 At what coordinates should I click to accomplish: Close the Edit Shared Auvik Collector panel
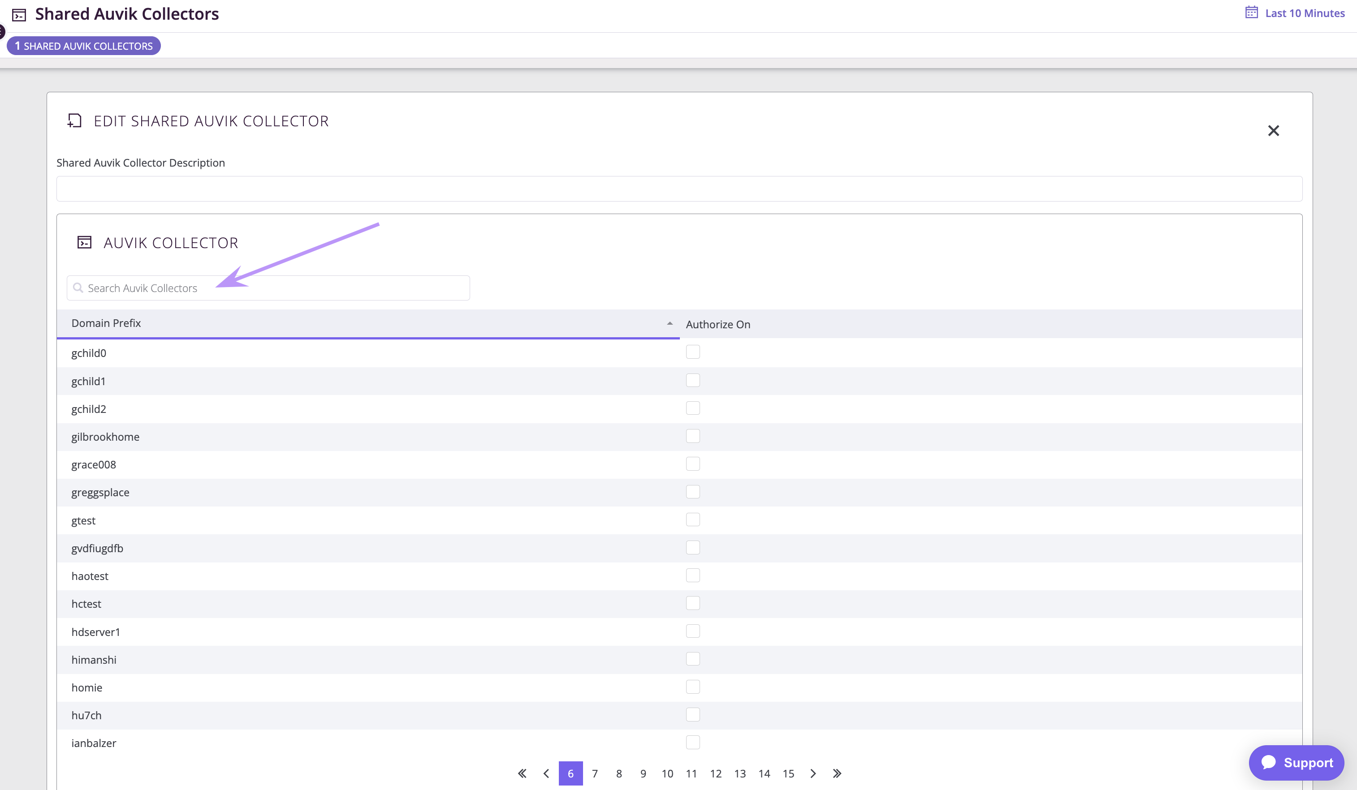(x=1273, y=131)
